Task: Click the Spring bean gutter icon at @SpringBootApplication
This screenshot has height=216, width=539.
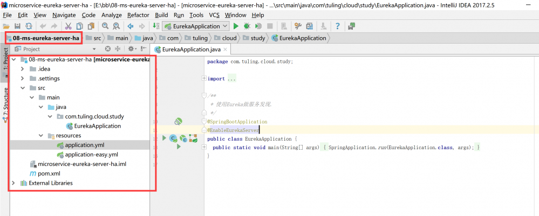Action: point(178,121)
